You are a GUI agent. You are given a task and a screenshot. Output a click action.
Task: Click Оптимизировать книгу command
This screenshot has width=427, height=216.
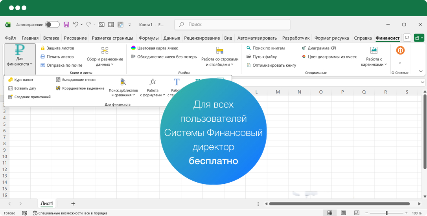coord(271,65)
